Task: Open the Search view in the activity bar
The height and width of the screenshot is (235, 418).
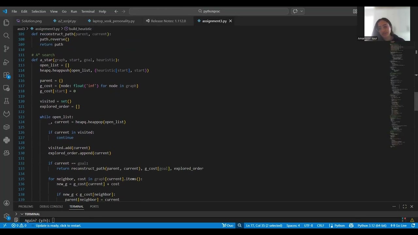Action: click(x=6, y=36)
